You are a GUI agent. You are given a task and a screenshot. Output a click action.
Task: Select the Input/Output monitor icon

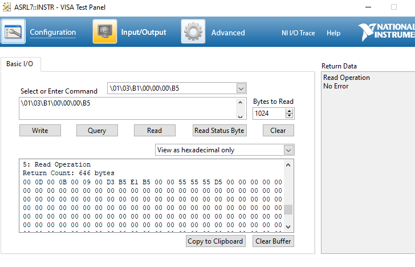click(105, 31)
